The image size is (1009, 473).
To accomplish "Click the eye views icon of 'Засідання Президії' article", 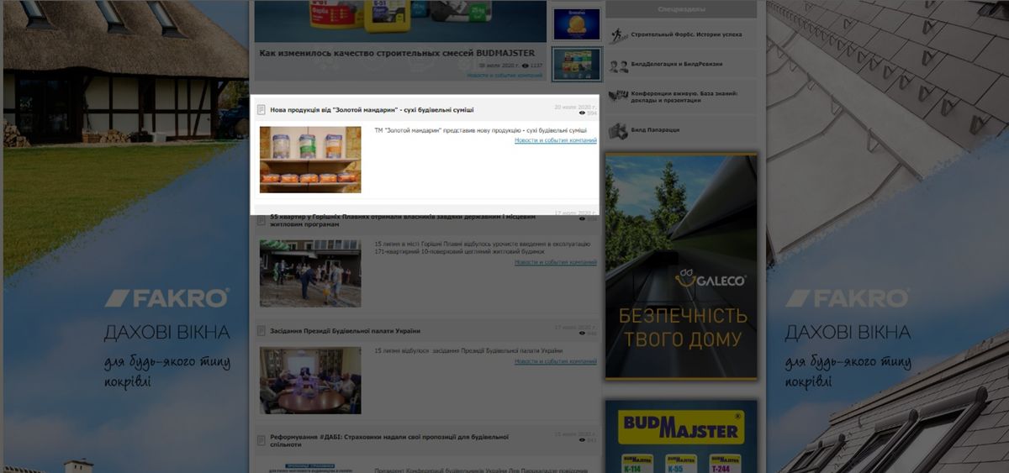I will pos(583,334).
